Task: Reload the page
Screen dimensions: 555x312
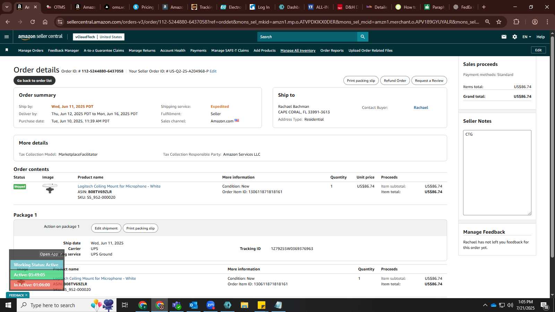Action: click(x=33, y=22)
